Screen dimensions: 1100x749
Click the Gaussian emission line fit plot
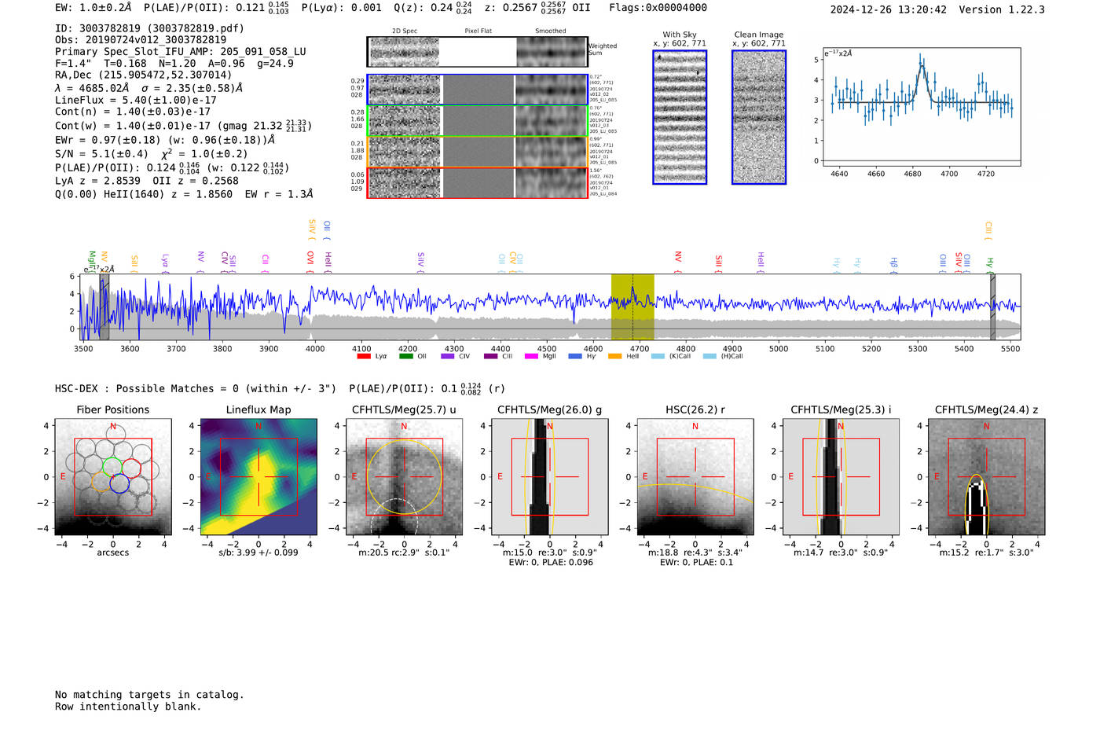pos(921,107)
